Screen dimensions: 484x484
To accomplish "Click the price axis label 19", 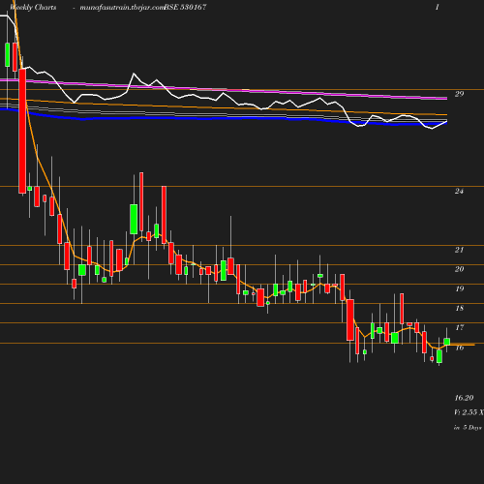I will [459, 288].
